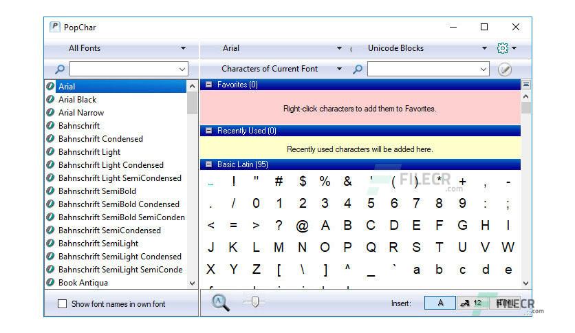Collapse the Basic Latin section
Viewport: 575px width, 333px height.
pos(208,164)
